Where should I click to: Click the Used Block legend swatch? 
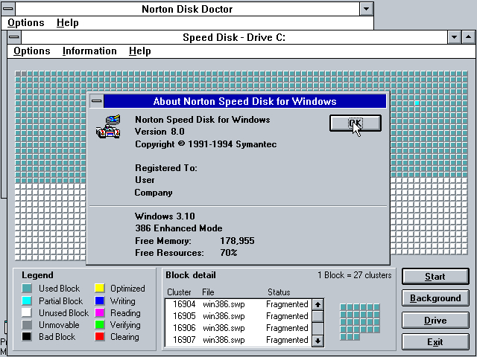27,289
